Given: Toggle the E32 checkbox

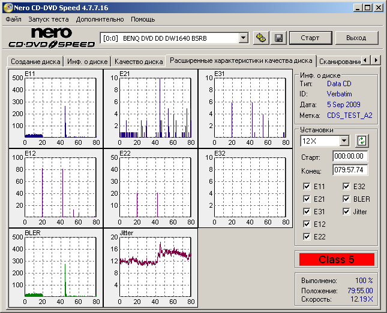Looking at the screenshot, I should 347,187.
